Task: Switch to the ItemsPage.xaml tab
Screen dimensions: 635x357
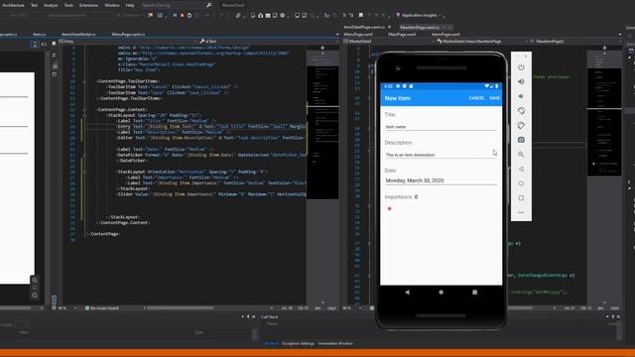Action: (445, 35)
